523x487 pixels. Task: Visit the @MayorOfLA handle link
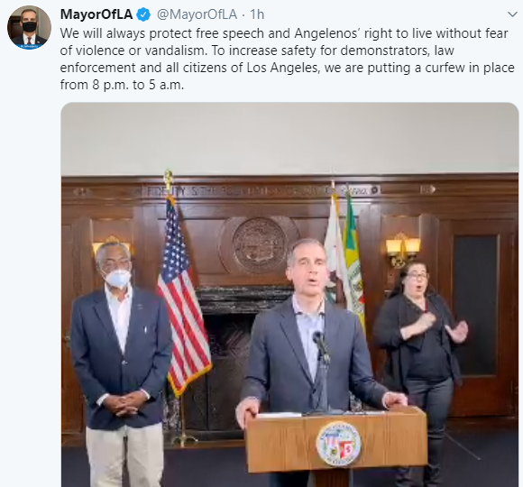click(197, 14)
